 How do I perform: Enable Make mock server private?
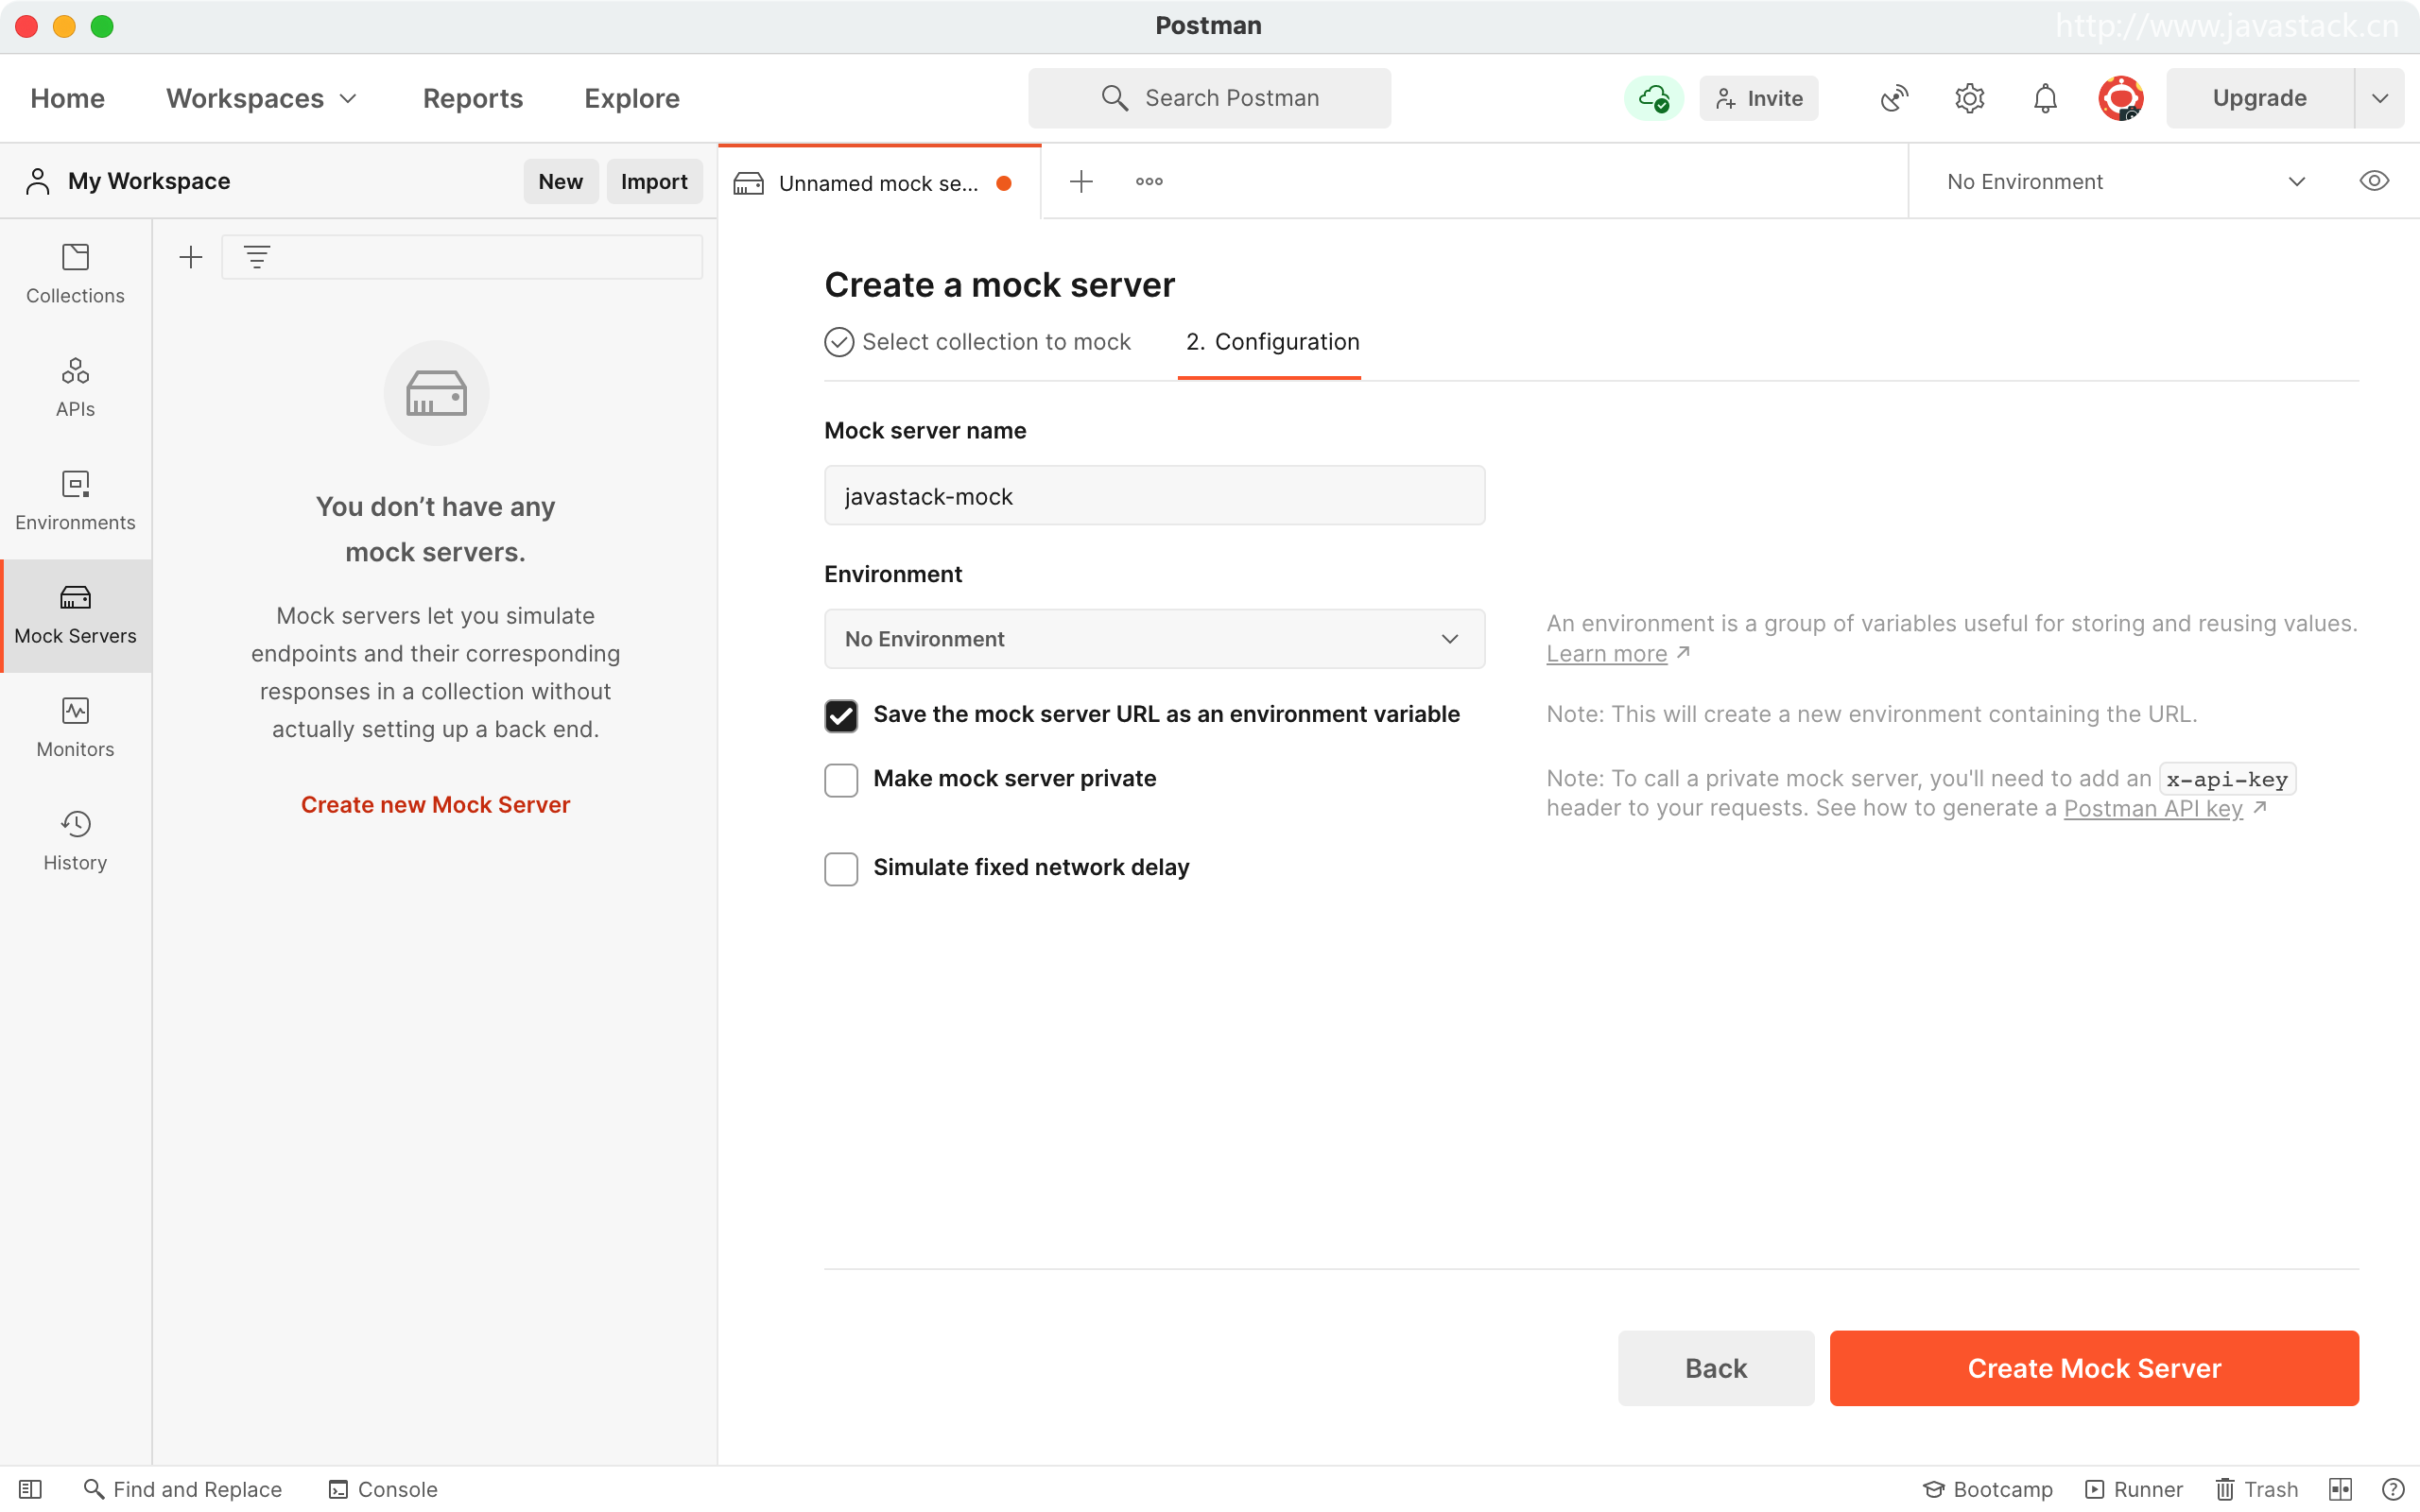coord(841,780)
